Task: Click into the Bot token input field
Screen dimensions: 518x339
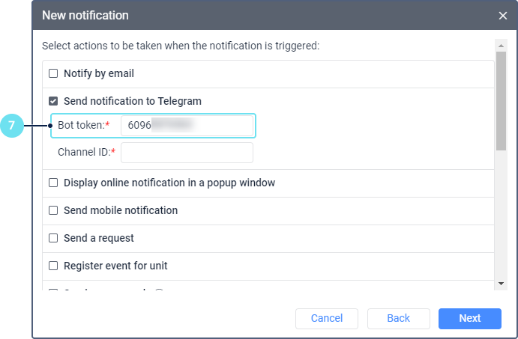Action: (187, 125)
